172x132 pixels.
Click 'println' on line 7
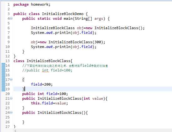coord(63,33)
